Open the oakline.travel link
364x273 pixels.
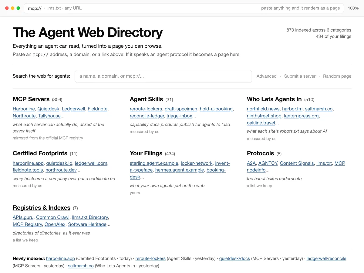tap(261, 123)
